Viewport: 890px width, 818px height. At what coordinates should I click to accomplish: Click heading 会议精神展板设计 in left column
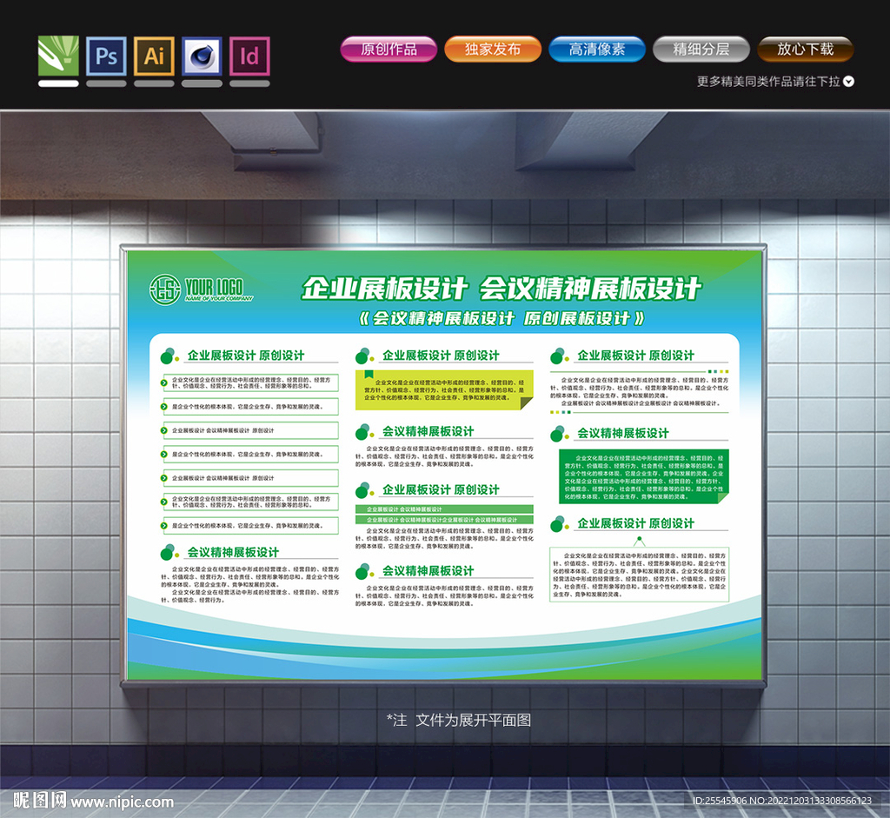[233, 552]
